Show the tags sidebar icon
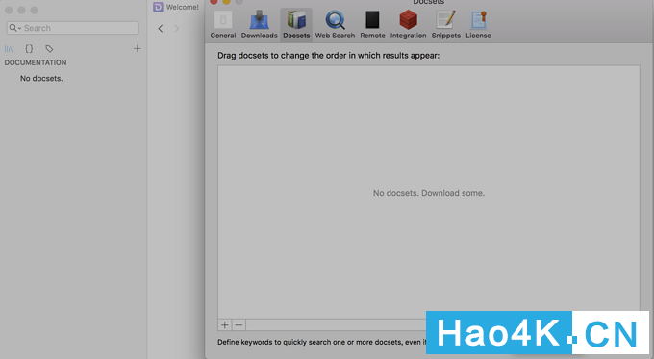The image size is (654, 359). coord(49,49)
